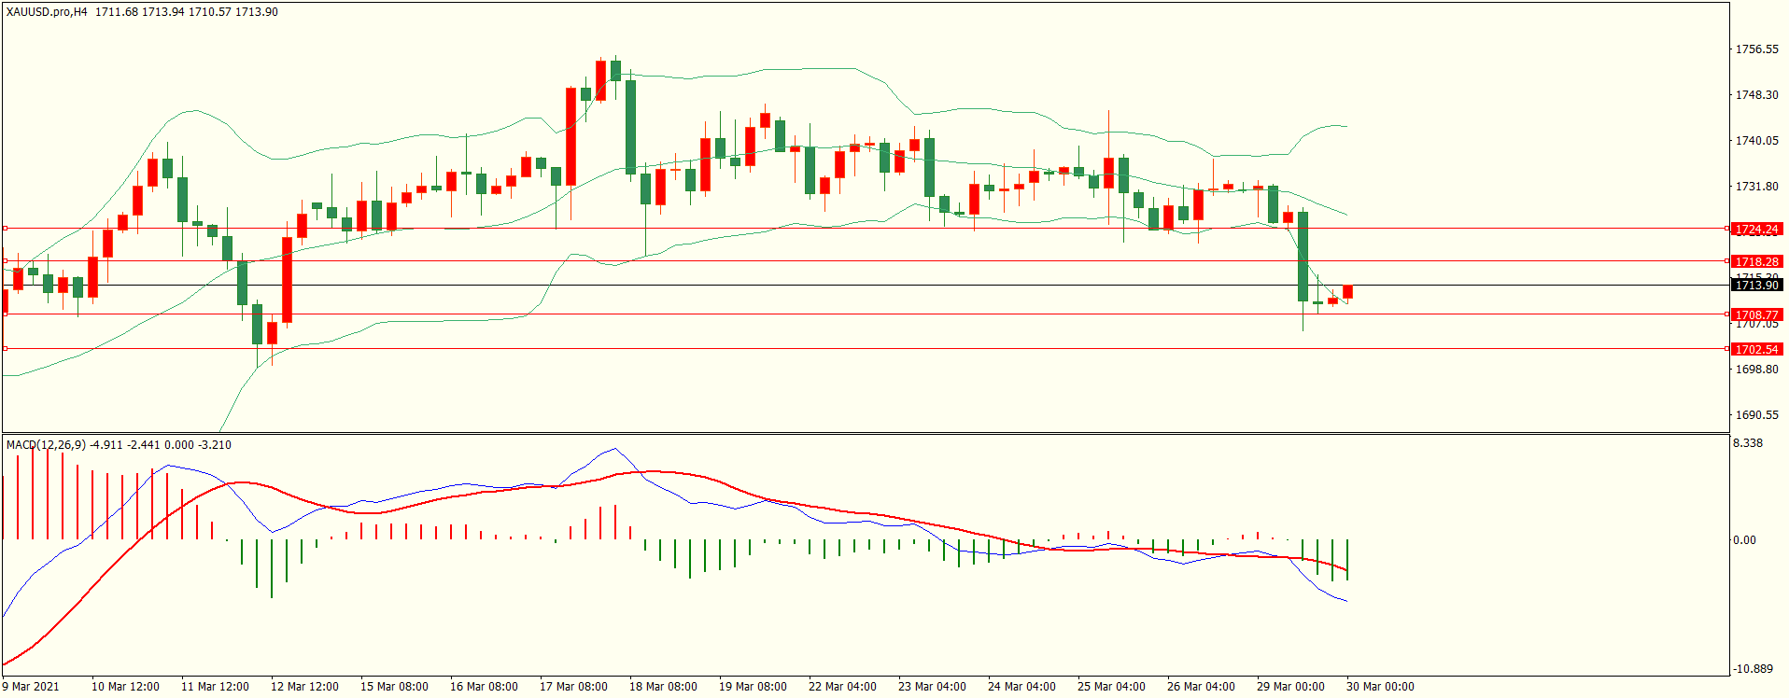Click the latest red candle near 1713.90

coord(1347,292)
